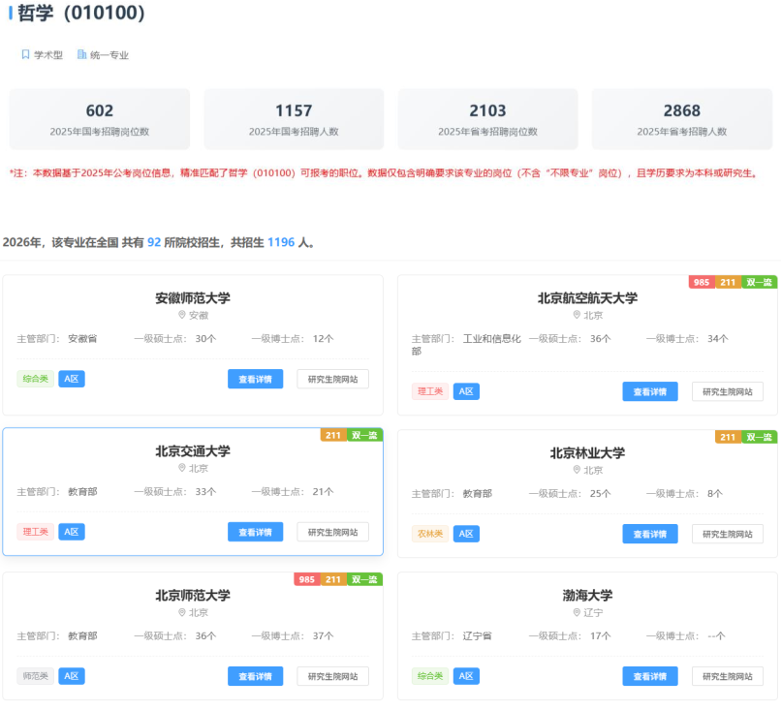
Task: Click the 渤海大学 title
Action: click(587, 596)
